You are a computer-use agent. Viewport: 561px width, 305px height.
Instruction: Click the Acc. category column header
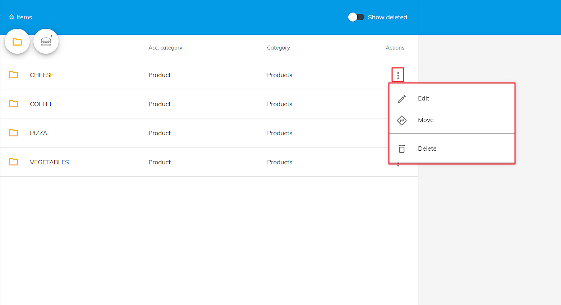pyautogui.click(x=165, y=48)
